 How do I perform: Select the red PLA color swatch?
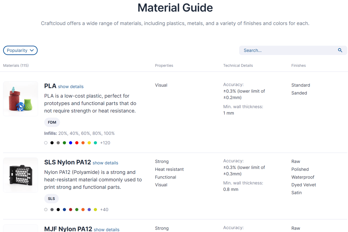(x=77, y=143)
